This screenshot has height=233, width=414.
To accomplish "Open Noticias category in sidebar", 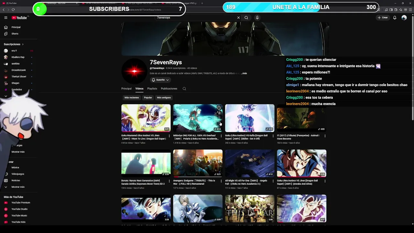I will tap(16, 180).
